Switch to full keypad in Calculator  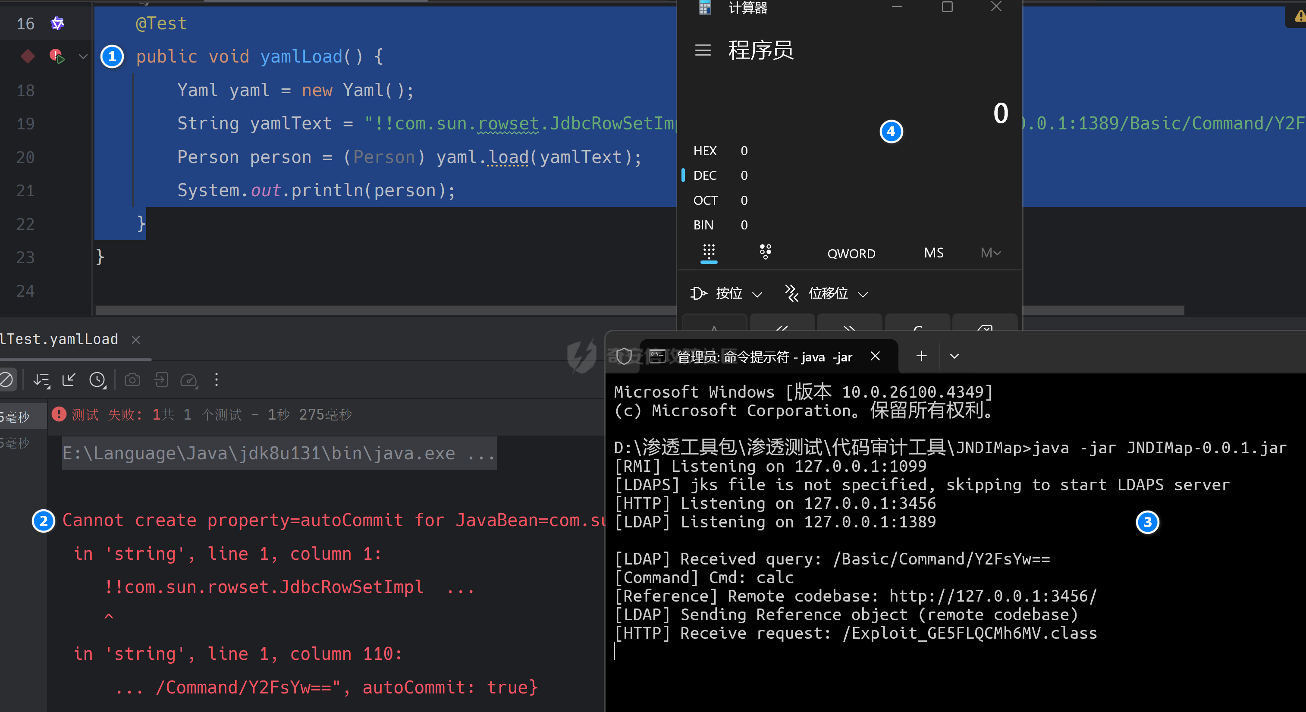click(x=709, y=252)
